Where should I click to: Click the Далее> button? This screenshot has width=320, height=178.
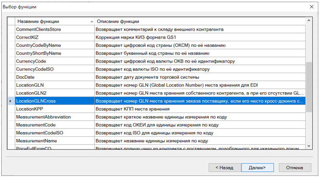click(257, 167)
